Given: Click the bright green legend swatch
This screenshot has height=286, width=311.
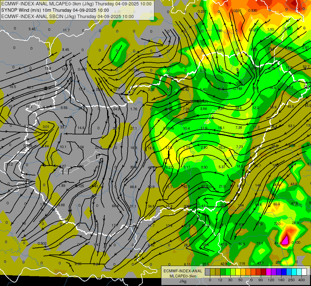Looking at the screenshot, I should pos(228,272).
